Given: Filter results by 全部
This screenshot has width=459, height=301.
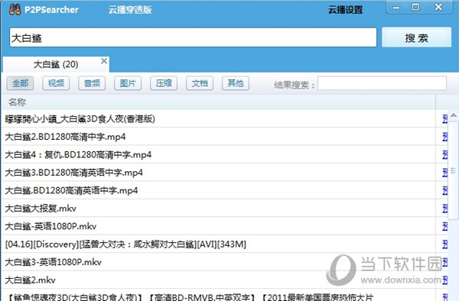Looking at the screenshot, I should click(x=20, y=83).
